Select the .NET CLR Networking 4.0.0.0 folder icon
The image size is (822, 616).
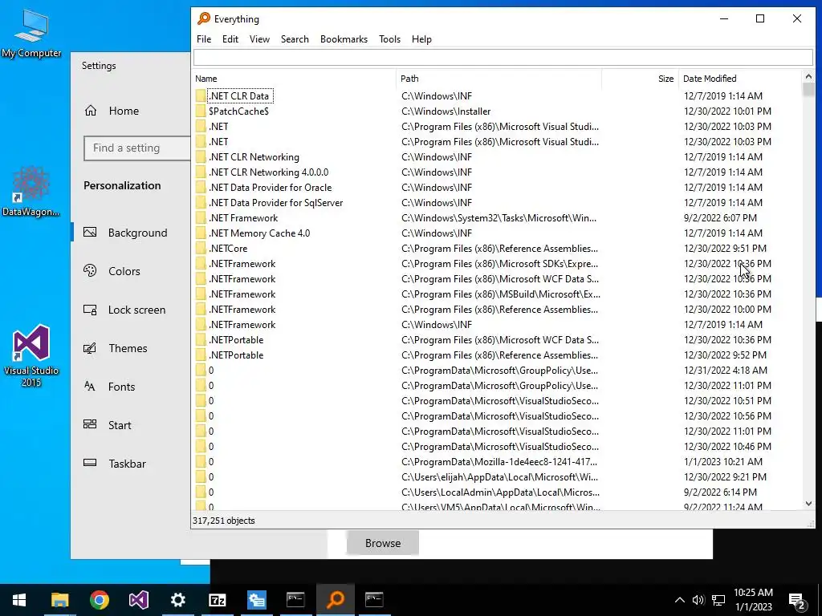pyautogui.click(x=200, y=172)
